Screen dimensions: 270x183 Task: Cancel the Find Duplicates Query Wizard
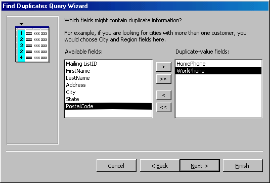click(116, 166)
